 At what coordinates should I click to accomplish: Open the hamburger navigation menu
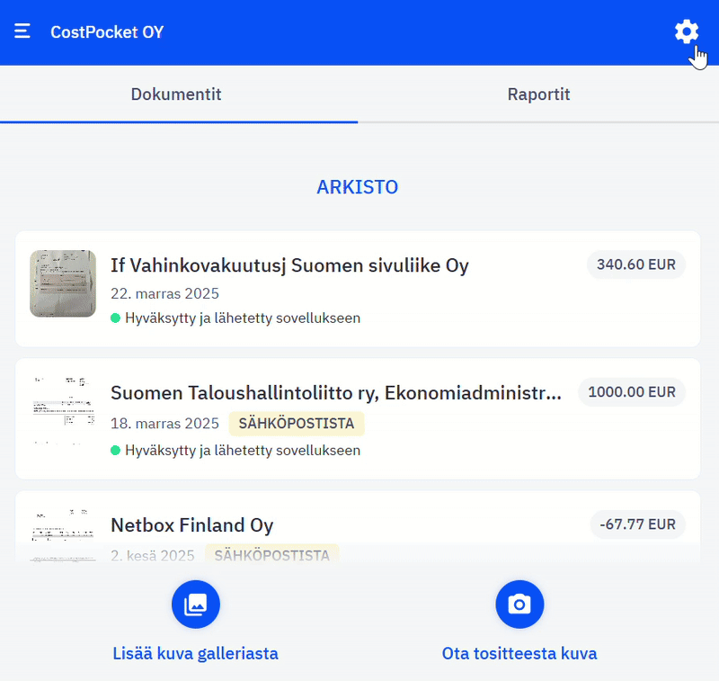tap(22, 32)
